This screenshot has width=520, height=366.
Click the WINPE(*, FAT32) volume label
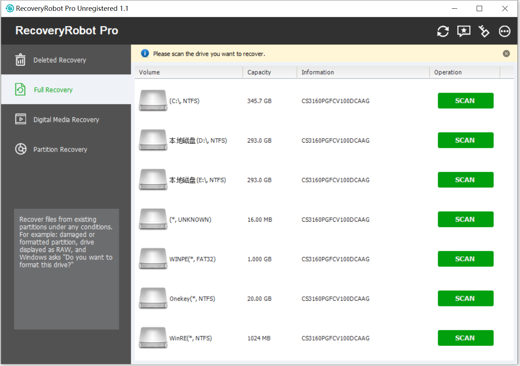(x=192, y=259)
